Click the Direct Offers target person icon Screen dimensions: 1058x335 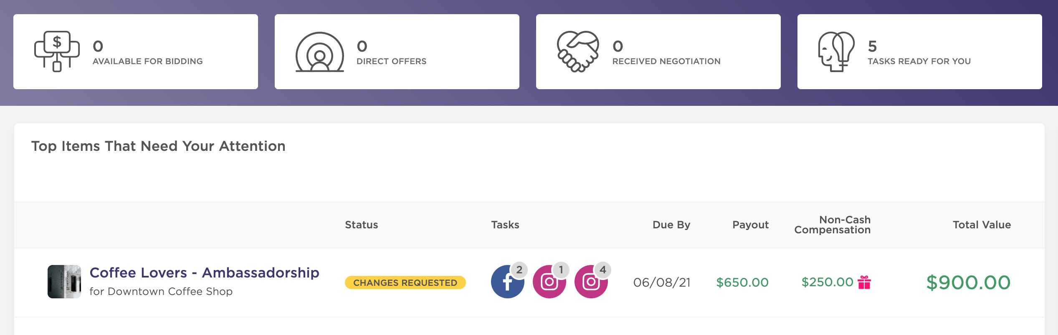320,52
